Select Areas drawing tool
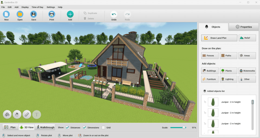 [247, 56]
